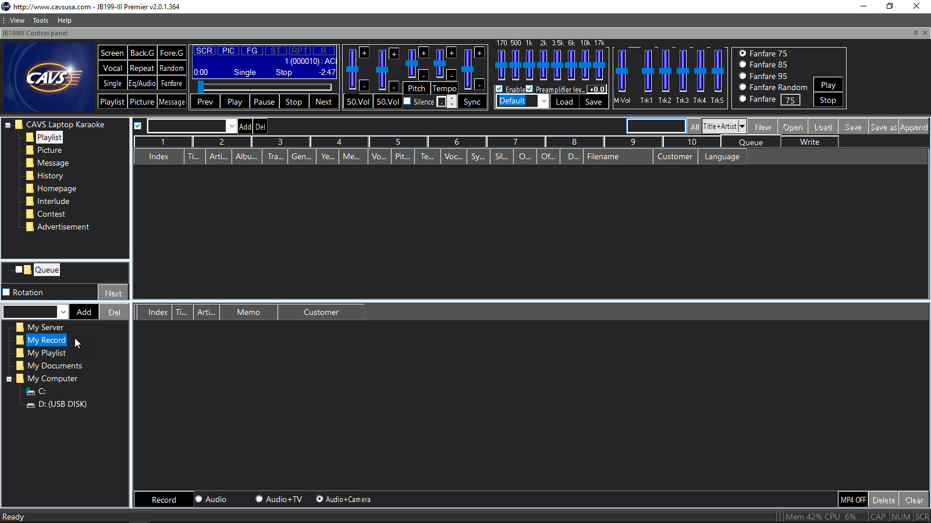Click the My Server folder icon
The width and height of the screenshot is (931, 523).
[20, 327]
